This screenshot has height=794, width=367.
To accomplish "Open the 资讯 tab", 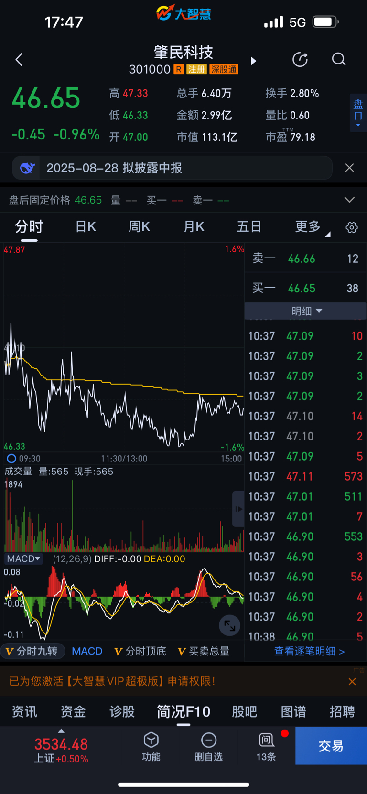I will [24, 712].
